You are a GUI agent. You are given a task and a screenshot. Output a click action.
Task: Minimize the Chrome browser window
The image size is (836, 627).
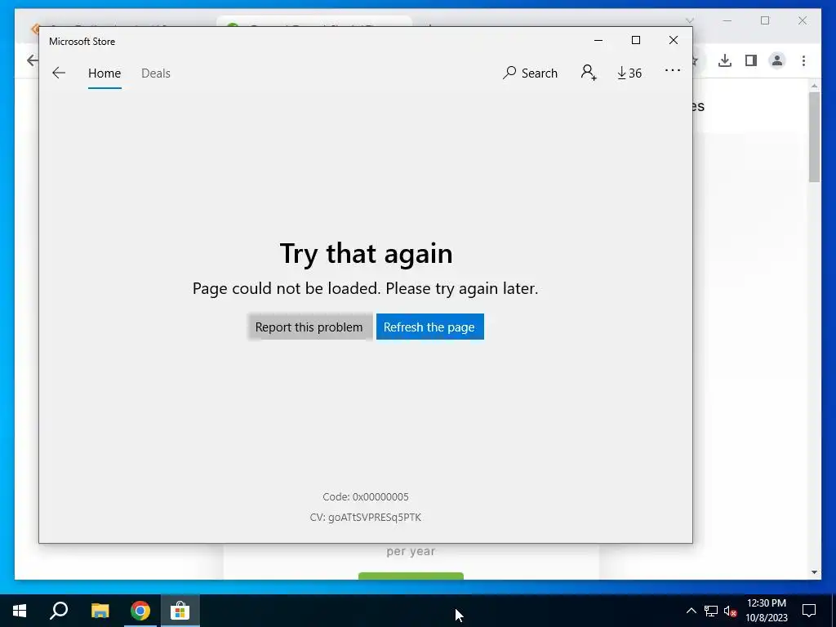(727, 20)
